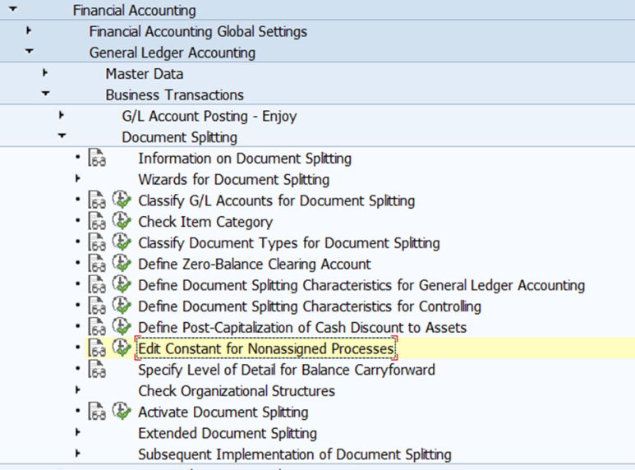Click Extended Document Splitting text

tap(228, 433)
